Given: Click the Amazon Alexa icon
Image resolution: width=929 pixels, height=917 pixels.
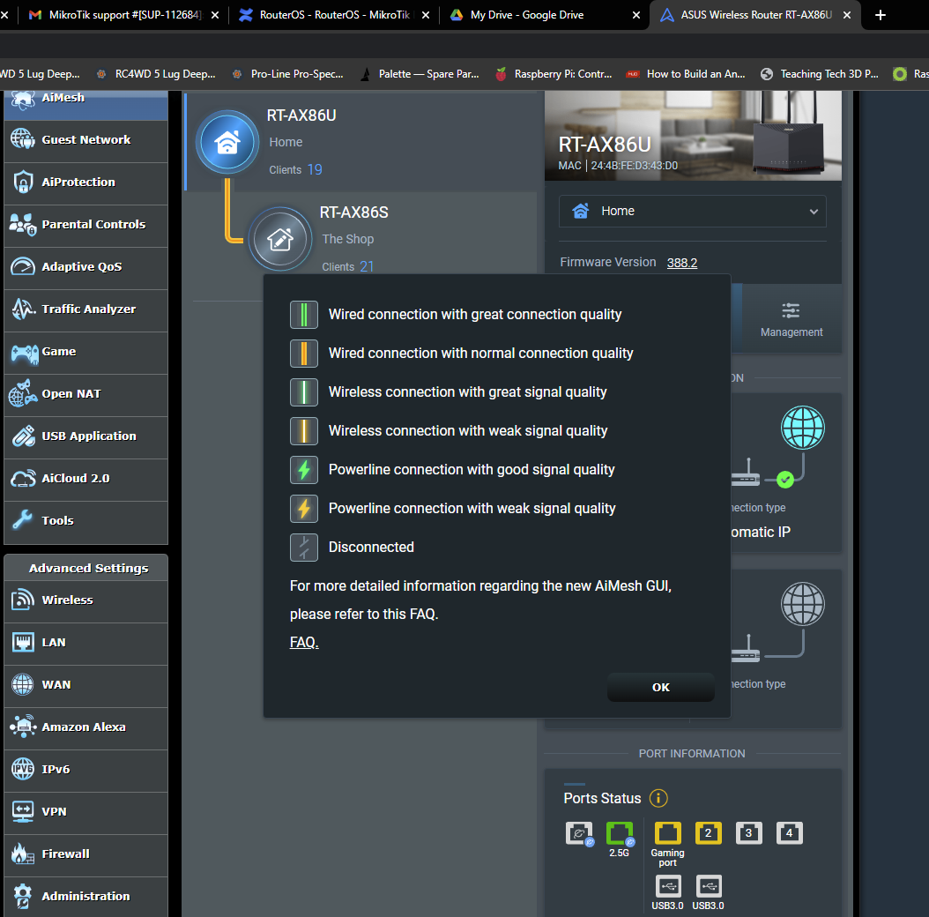Looking at the screenshot, I should tap(23, 727).
